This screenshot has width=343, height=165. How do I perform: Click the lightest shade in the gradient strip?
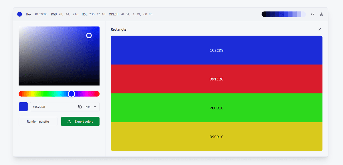(x=303, y=14)
